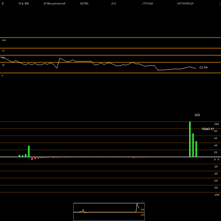
Task: Click the spike peak in the mini overview chart
Action: [137, 204]
